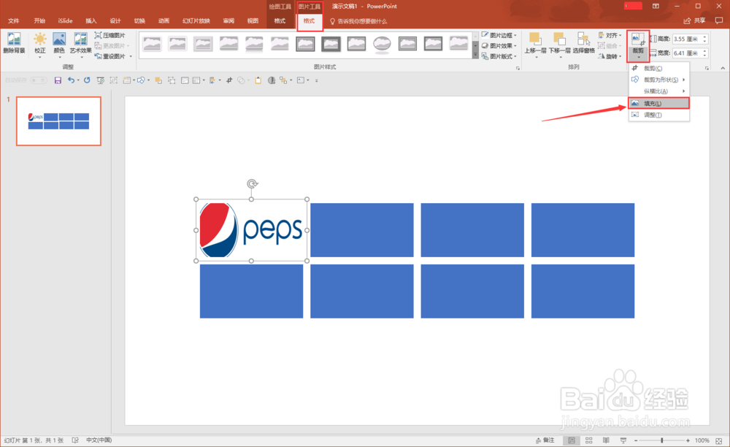Click the crop icon in quick access toolbar
Viewport: 730px width, 447px height.
(x=229, y=80)
